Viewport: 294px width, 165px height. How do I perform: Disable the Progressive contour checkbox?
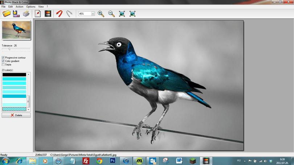pyautogui.click(x=3, y=58)
